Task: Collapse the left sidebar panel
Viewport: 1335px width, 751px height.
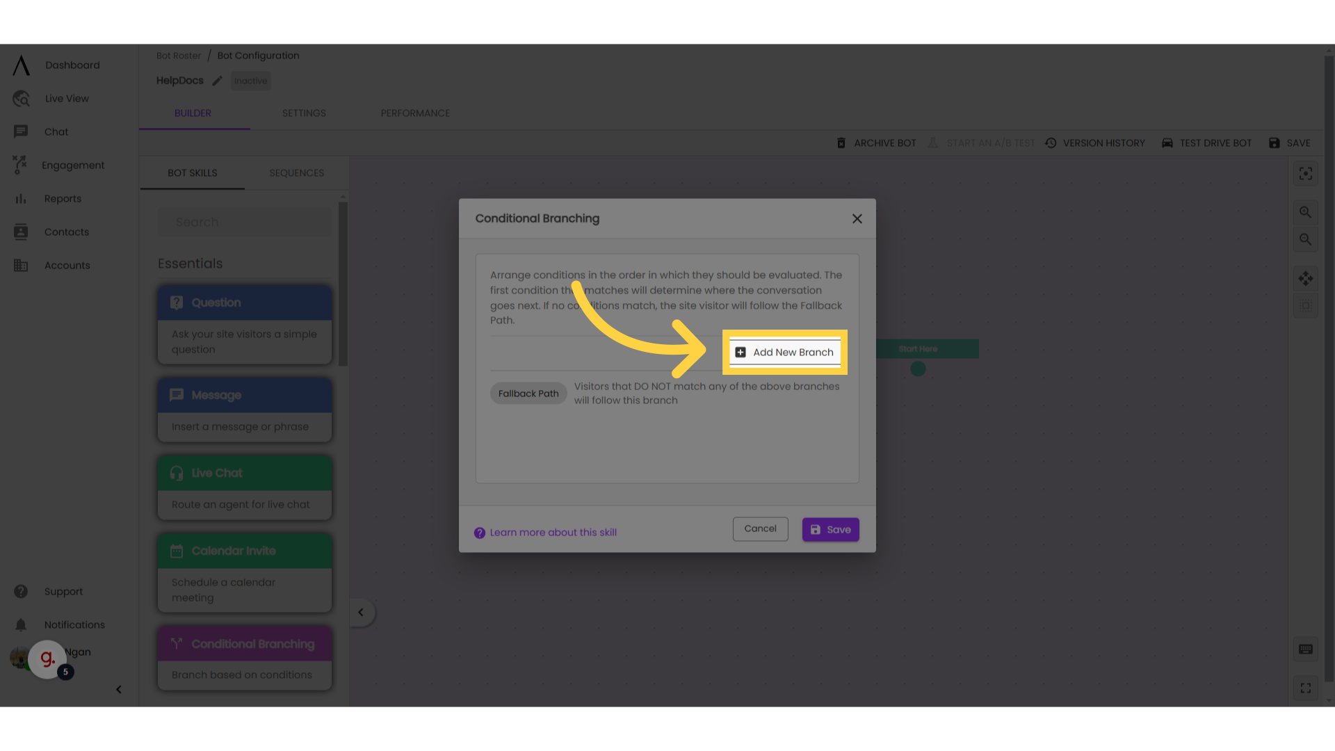Action: [x=118, y=688]
